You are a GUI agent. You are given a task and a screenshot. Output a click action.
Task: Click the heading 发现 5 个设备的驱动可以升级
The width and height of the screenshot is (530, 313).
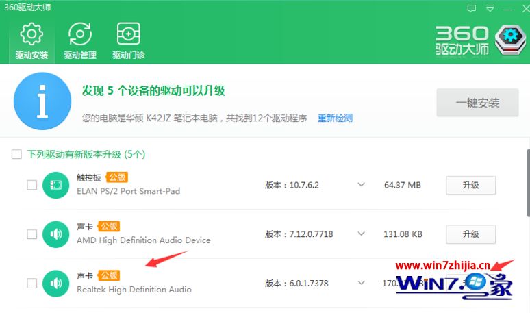[x=153, y=90]
